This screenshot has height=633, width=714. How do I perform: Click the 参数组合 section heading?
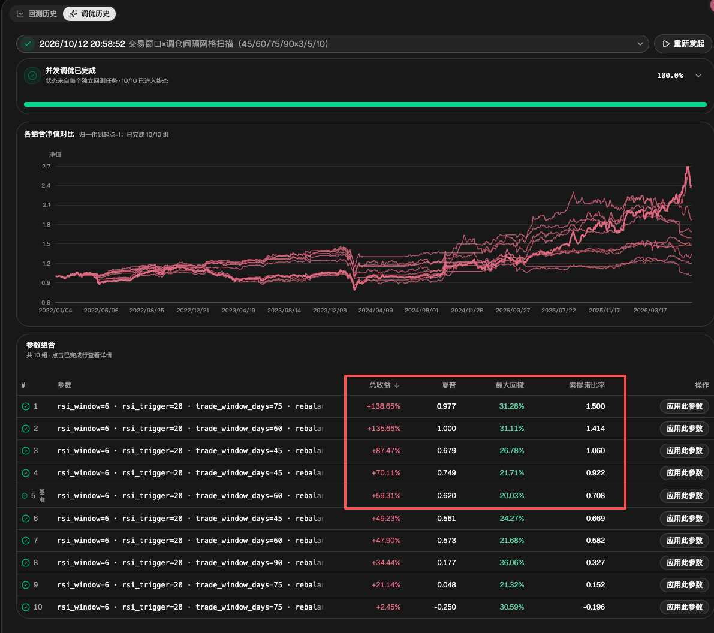coord(41,345)
